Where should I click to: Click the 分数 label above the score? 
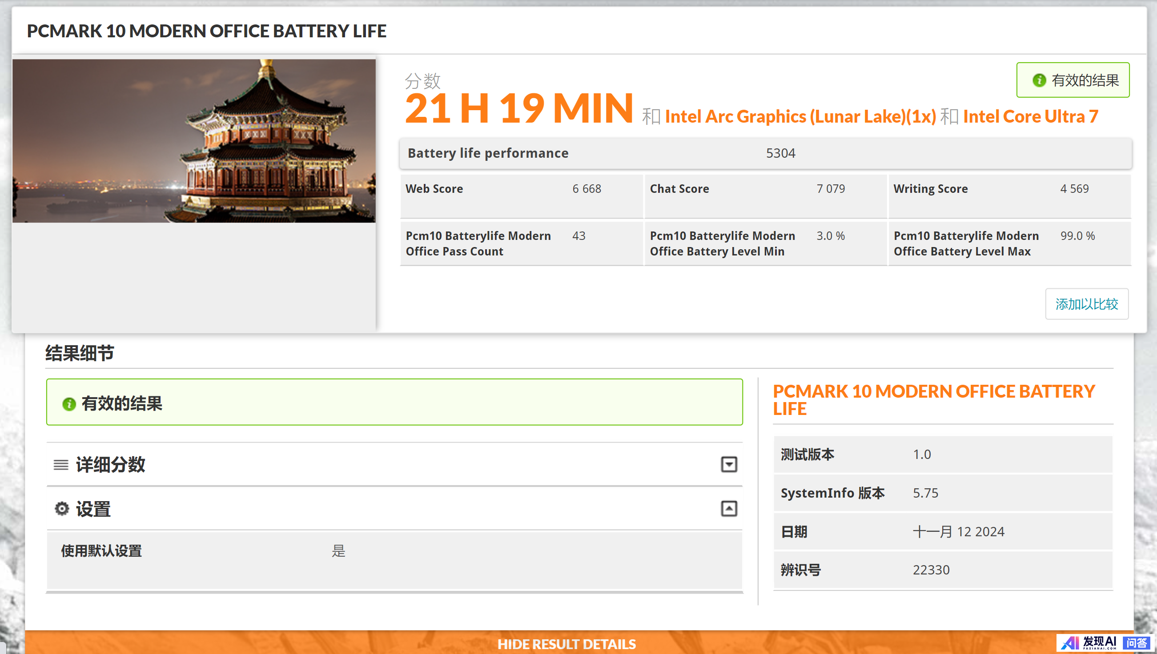tap(422, 81)
